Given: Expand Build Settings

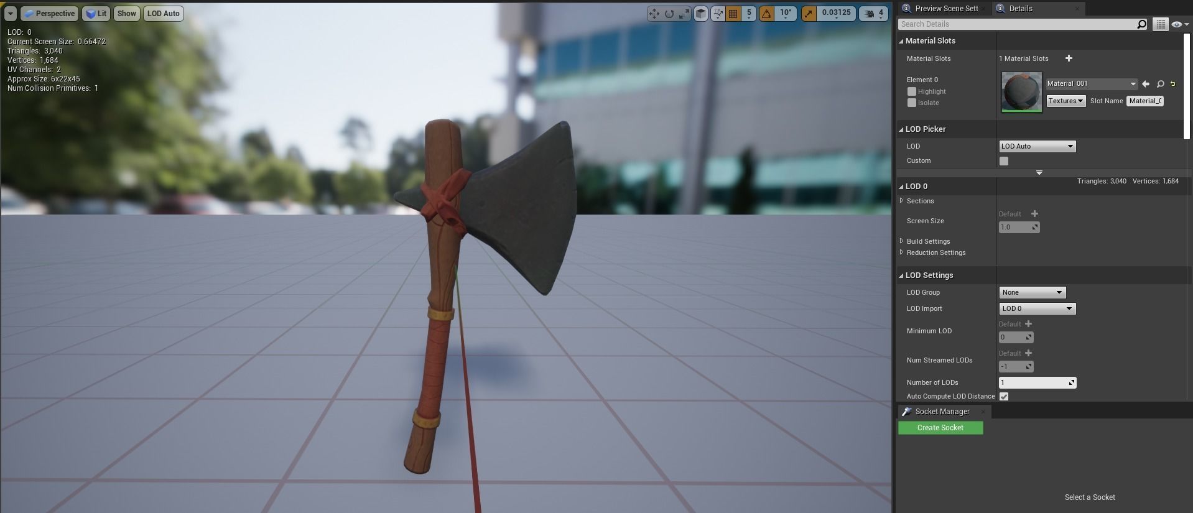Looking at the screenshot, I should click(901, 241).
